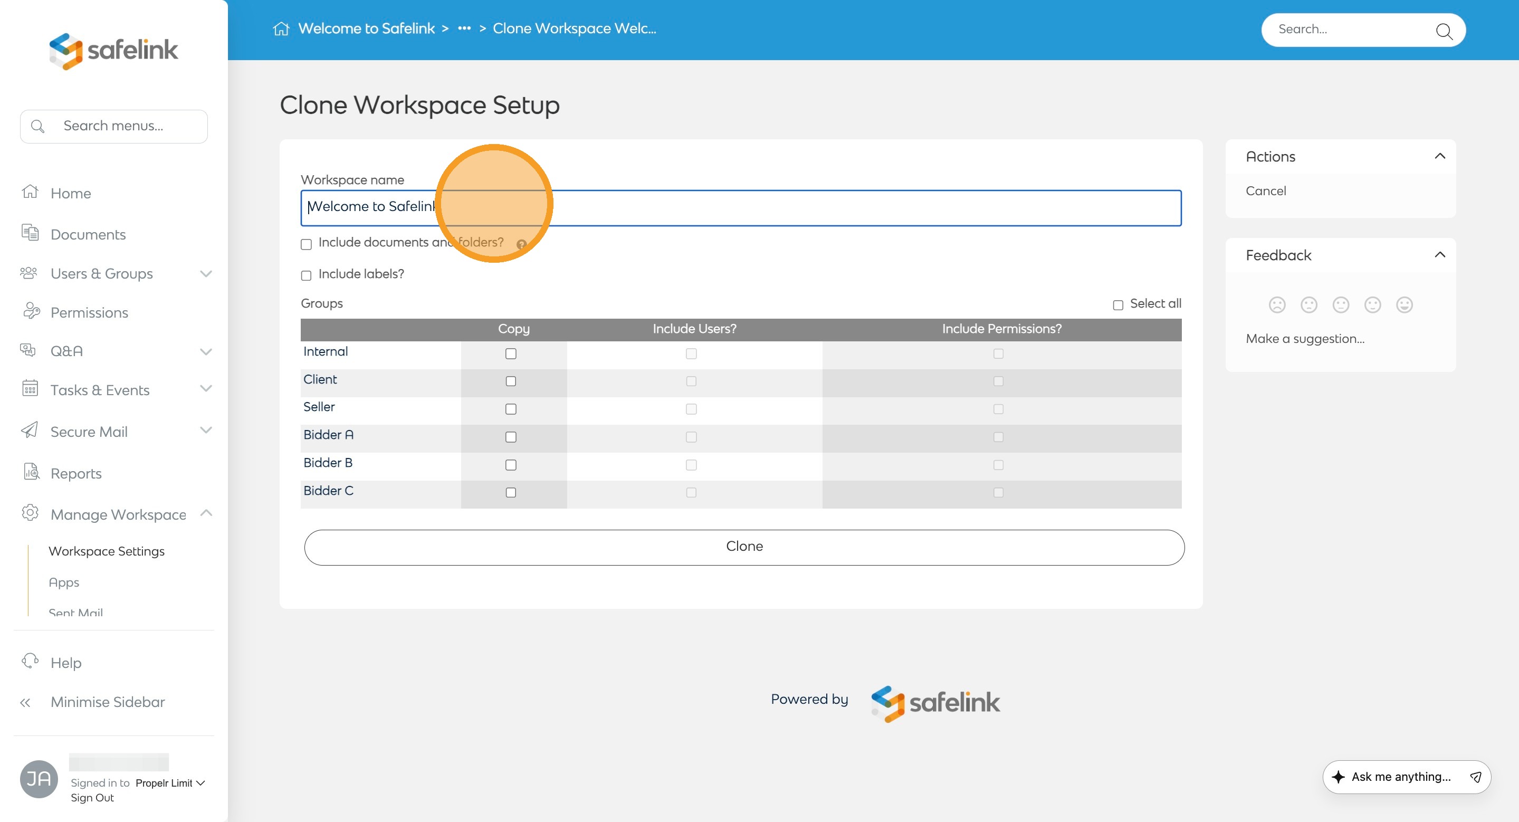Click the saddest frowning feedback face
Image resolution: width=1519 pixels, height=822 pixels.
(x=1277, y=305)
